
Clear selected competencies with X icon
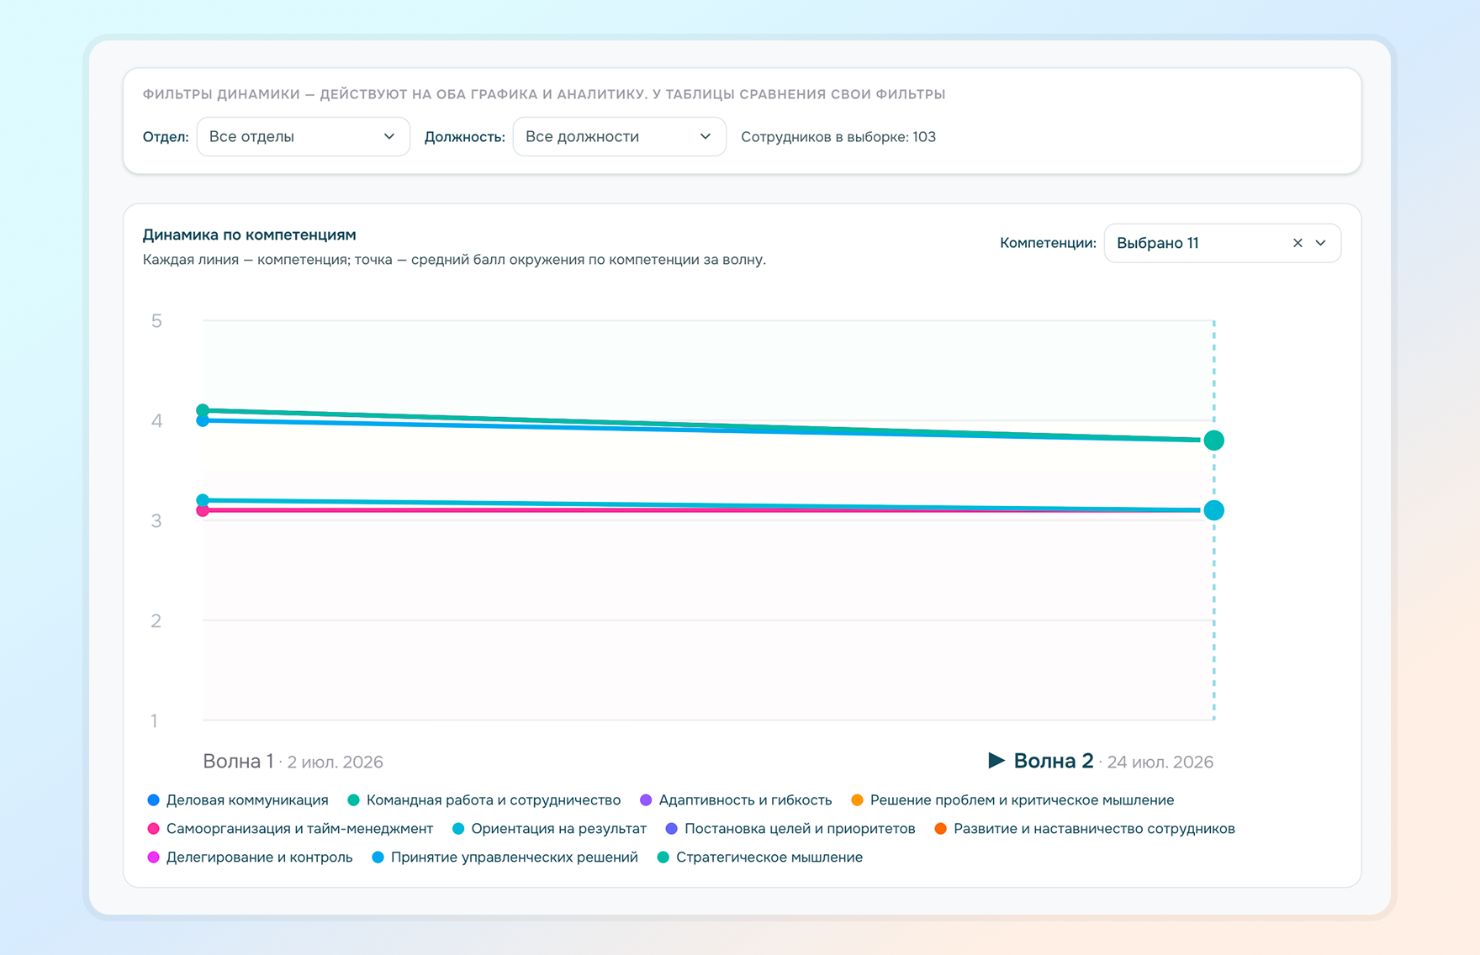tap(1298, 243)
